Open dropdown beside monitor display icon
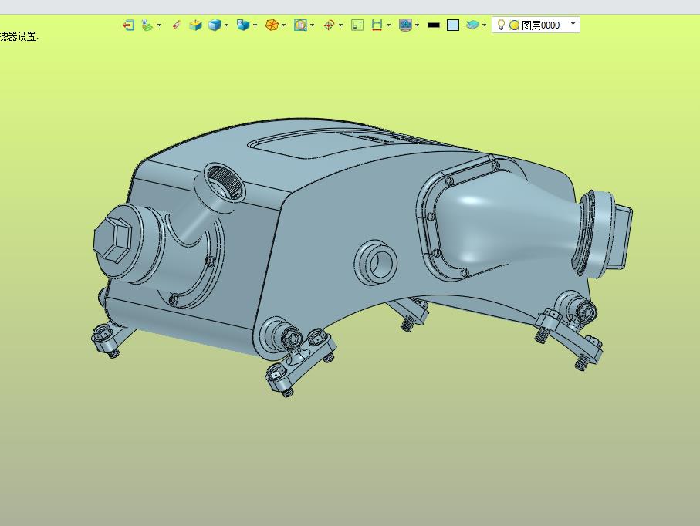Viewport: 700px width, 526px height. [x=417, y=25]
